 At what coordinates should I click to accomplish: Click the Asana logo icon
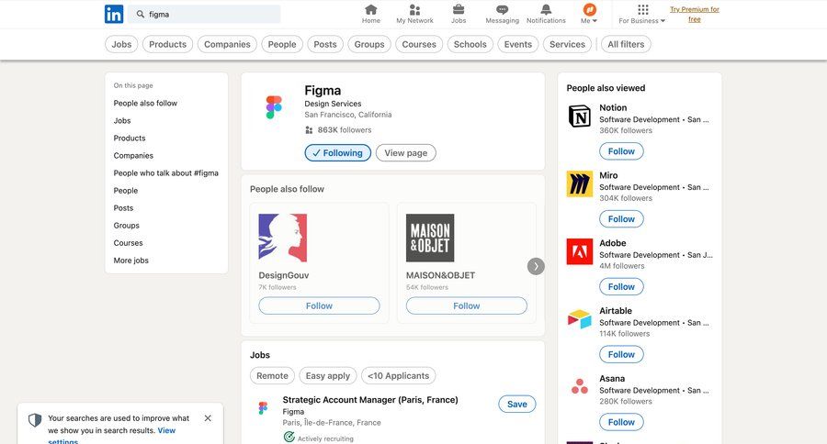(x=580, y=386)
